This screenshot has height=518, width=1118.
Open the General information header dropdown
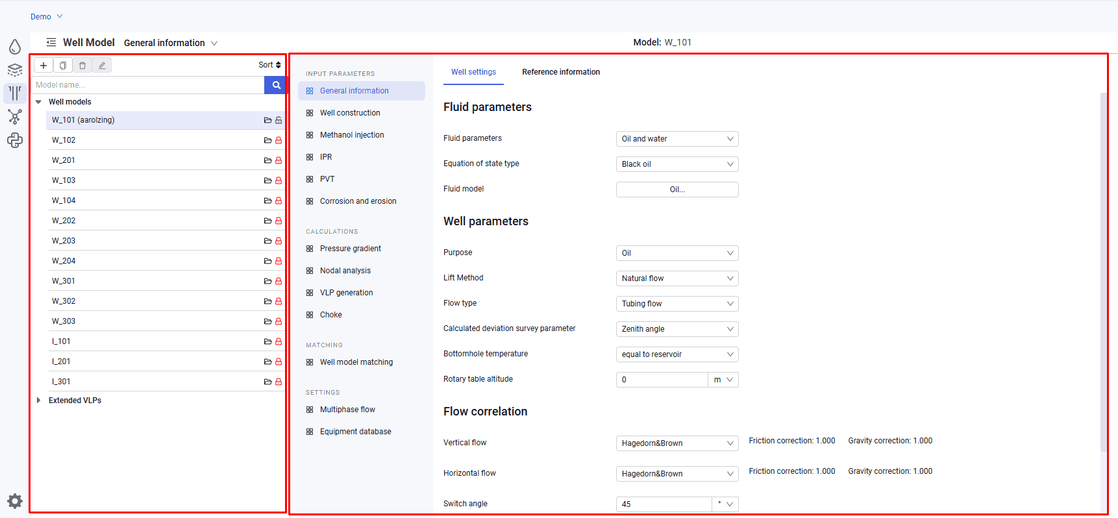point(171,43)
